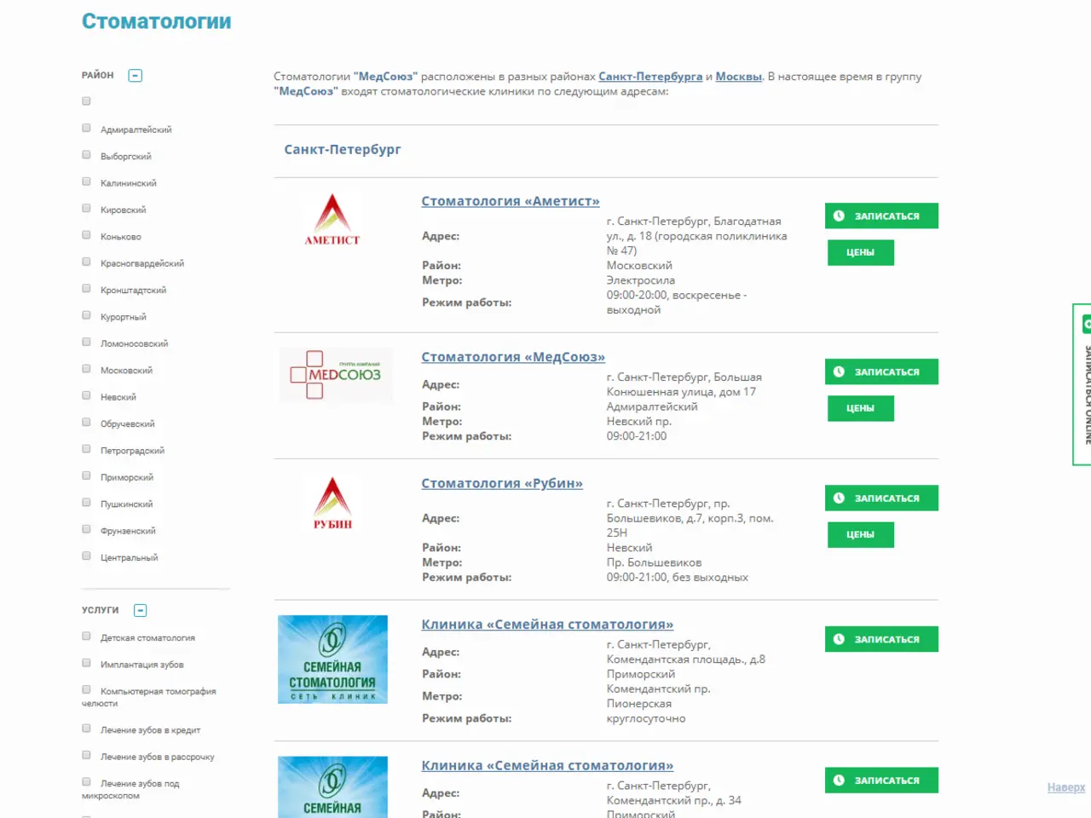Follow the Стоматология «Рубин» link

(502, 483)
